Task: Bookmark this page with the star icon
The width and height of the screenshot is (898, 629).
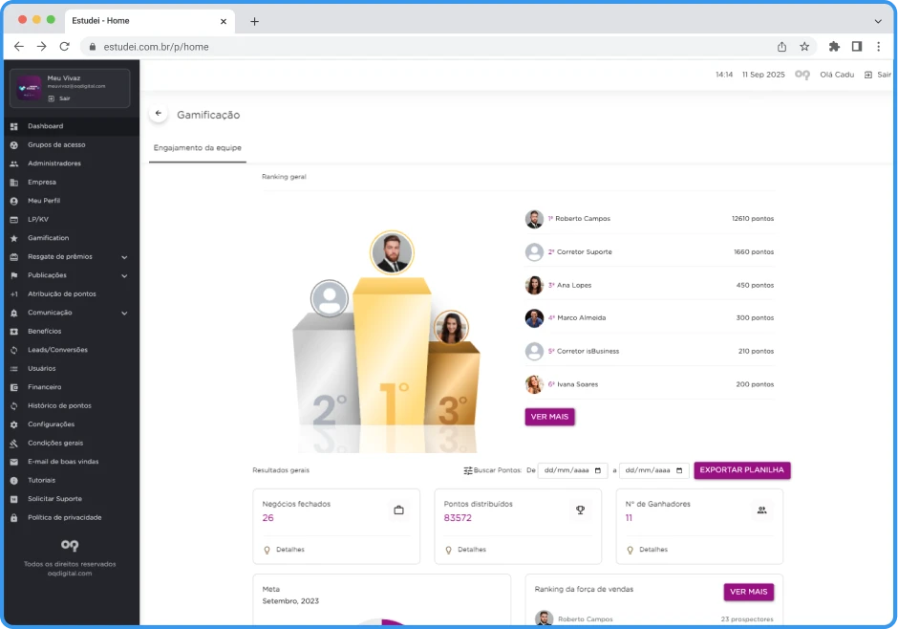Action: point(804,46)
